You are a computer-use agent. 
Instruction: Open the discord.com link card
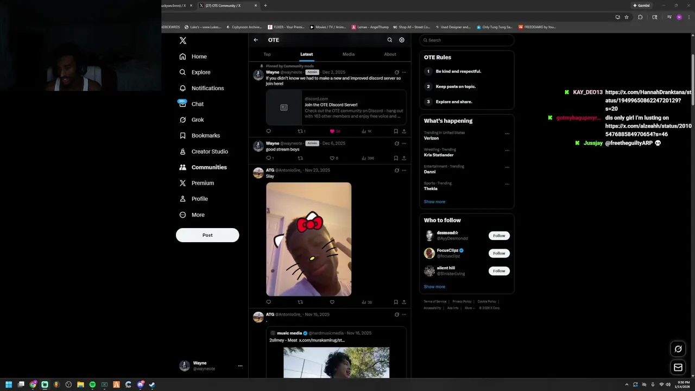[336, 108]
